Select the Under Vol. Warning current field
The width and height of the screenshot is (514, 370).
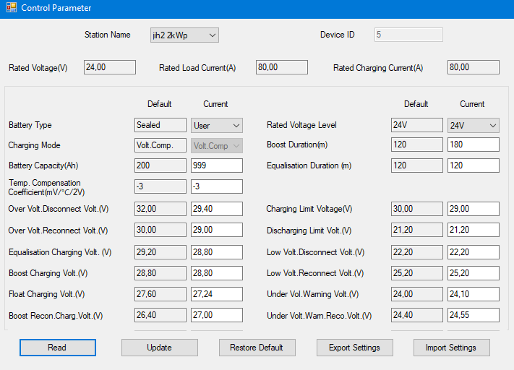473,295
